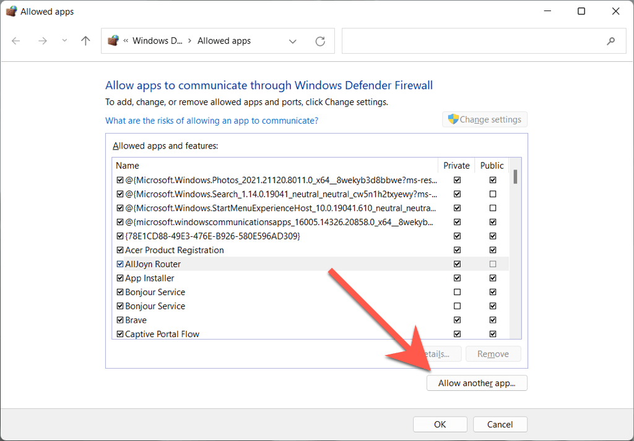This screenshot has width=634, height=441.
Task: Toggle the Brave app checkbox
Action: (x=120, y=320)
